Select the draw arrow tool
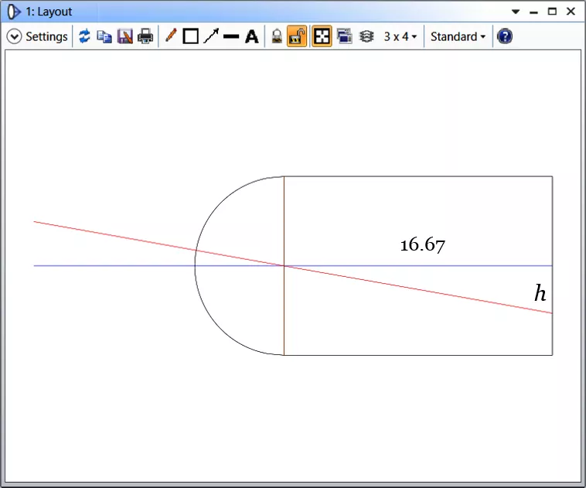 tap(211, 36)
